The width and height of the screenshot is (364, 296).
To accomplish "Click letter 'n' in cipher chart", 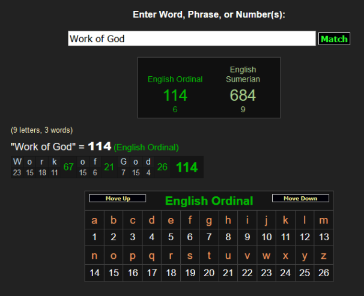I will click(x=94, y=256).
